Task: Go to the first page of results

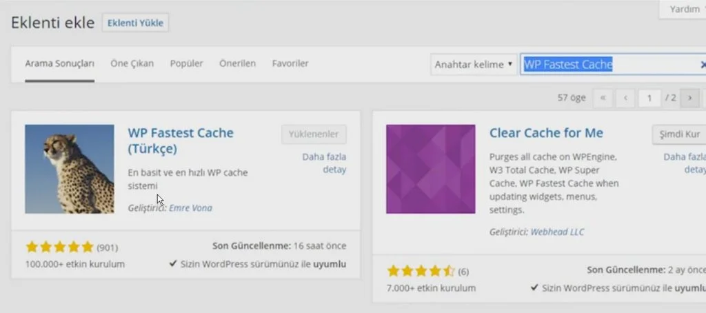Action: tap(603, 99)
